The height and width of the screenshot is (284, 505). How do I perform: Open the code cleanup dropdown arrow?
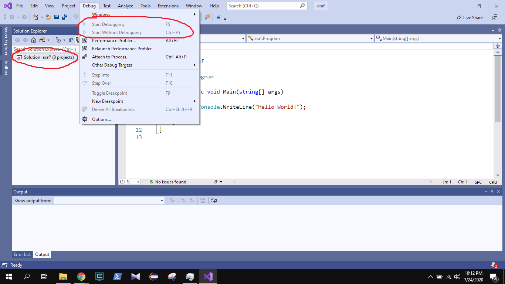click(221, 182)
